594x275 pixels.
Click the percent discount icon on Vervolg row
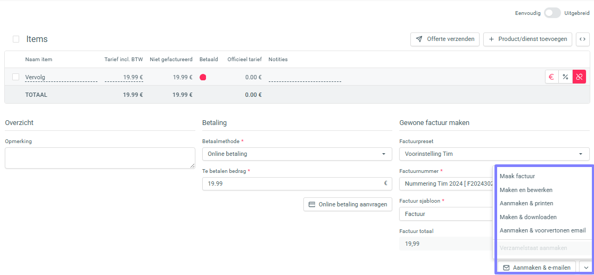pos(565,77)
